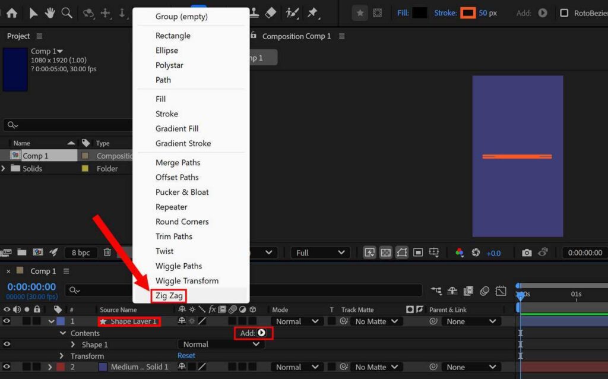Select the Hand tool
The image size is (608, 379).
pos(50,13)
